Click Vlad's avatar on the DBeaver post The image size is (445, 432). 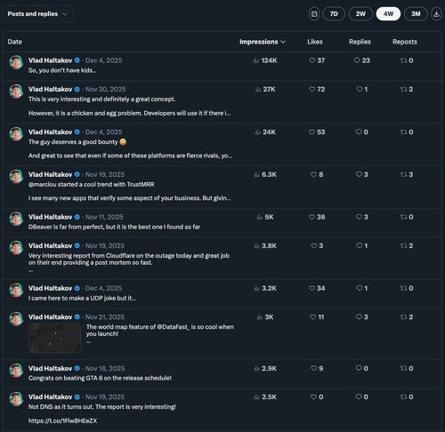pos(16,219)
